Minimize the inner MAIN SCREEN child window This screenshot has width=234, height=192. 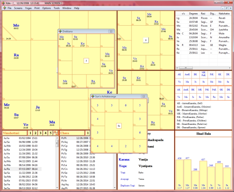223,8
